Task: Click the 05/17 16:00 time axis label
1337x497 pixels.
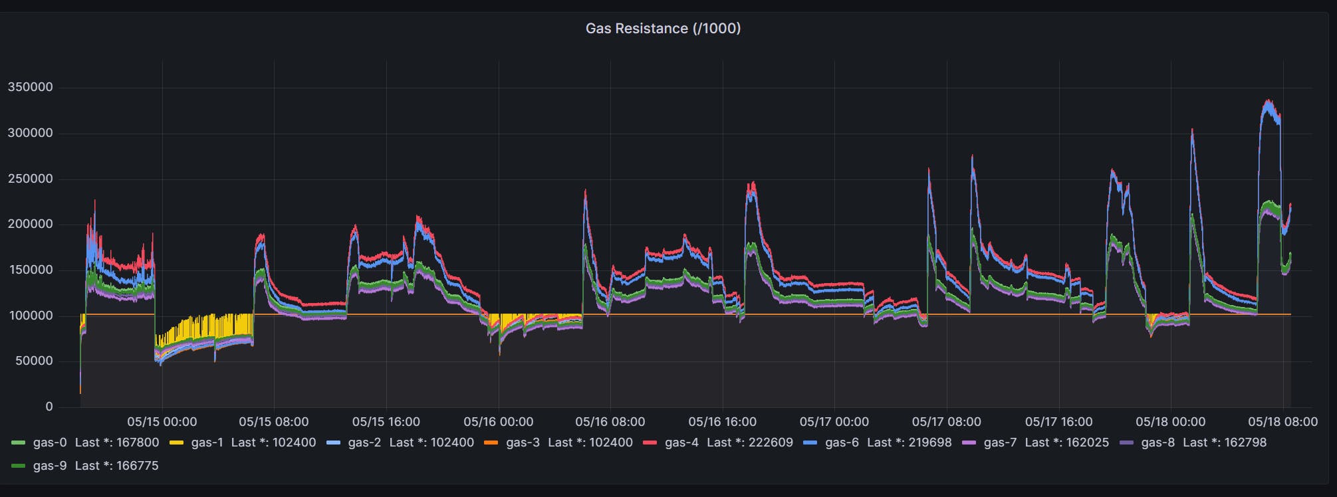Action: coord(1059,422)
